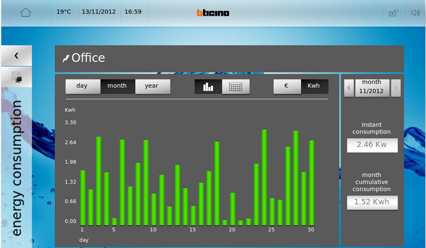This screenshot has height=248, width=426.
Task: Open the volume control speaker icon
Action: [415, 12]
